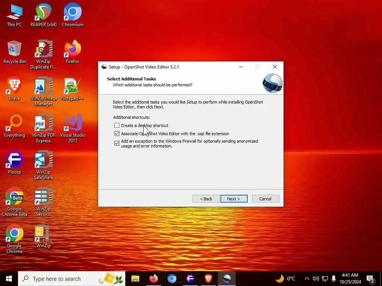
Task: Select WinZip Duplicate File Finder shortcut
Action: tap(43, 55)
